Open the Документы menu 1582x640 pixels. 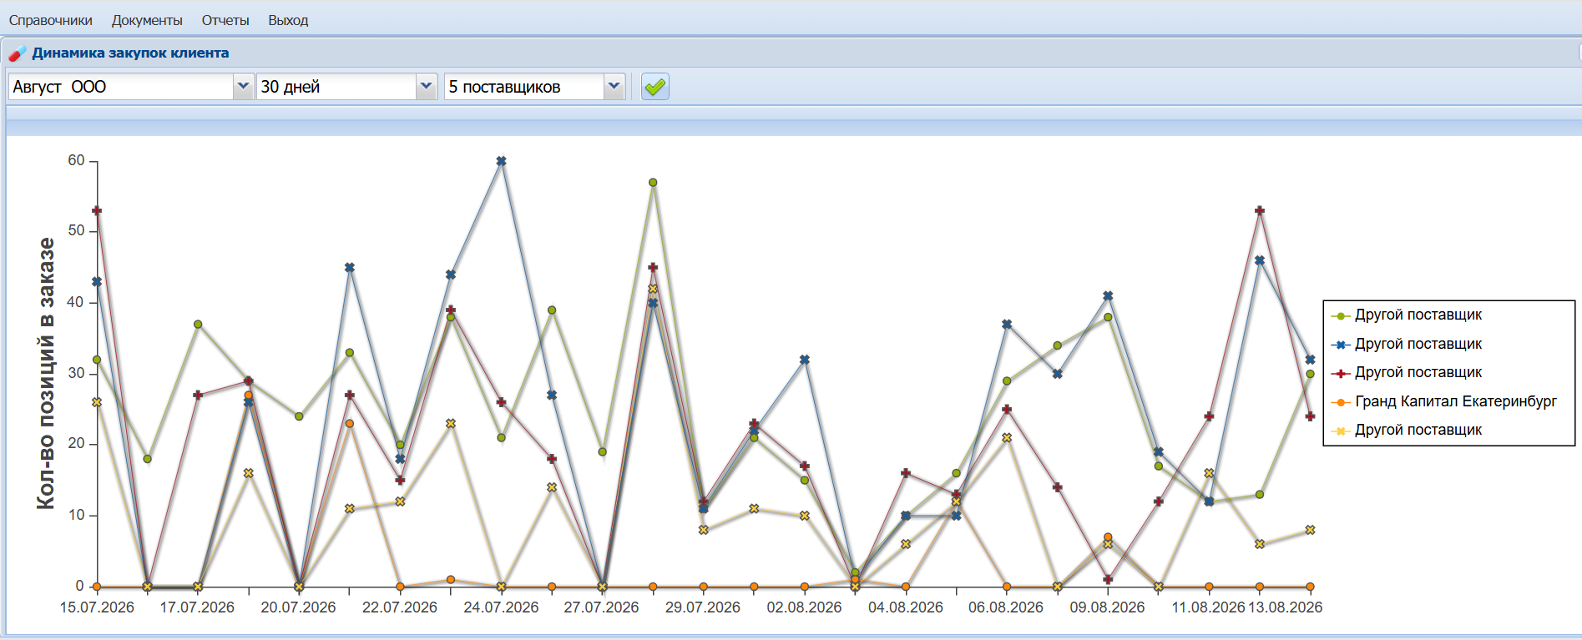(147, 20)
